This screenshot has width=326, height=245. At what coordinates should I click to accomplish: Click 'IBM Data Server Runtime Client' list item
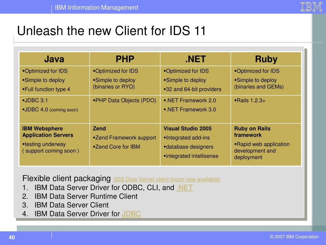coord(80,196)
